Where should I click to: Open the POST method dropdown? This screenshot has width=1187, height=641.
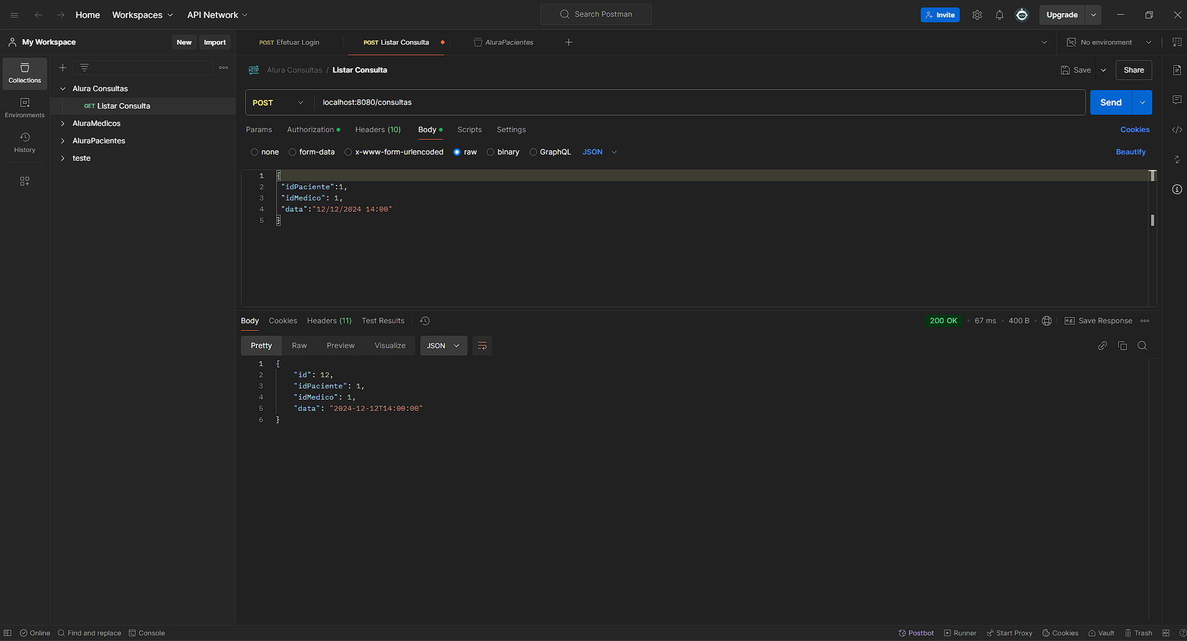(278, 102)
